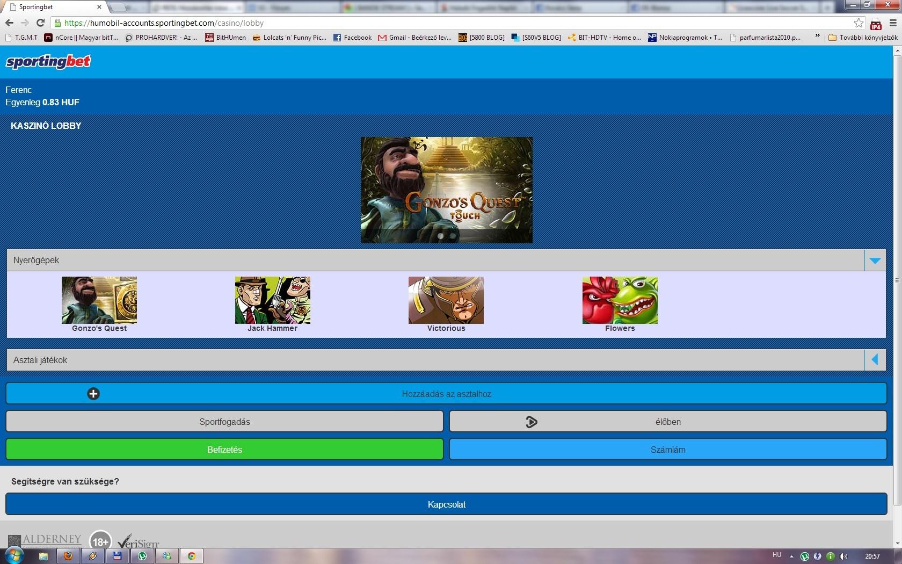Open the PROHARDVER! bookmark

(161, 38)
